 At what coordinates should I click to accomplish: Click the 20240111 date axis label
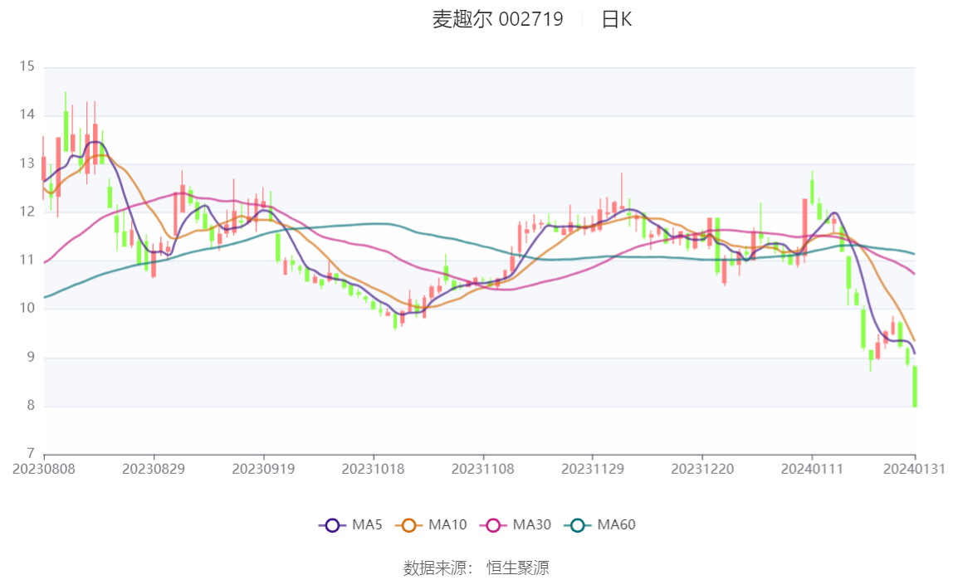(812, 470)
